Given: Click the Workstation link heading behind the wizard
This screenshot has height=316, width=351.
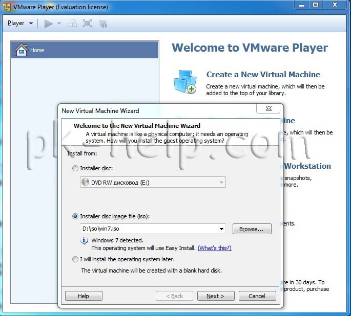Looking at the screenshot, I should click(x=307, y=166).
